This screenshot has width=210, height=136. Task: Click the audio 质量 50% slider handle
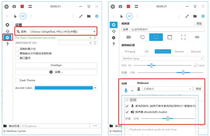pyautogui.click(x=168, y=119)
